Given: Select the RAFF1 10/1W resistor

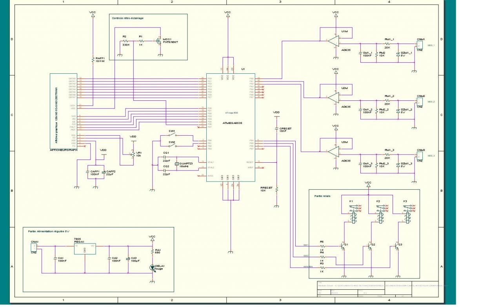Looking at the screenshot, I should click(x=93, y=60).
